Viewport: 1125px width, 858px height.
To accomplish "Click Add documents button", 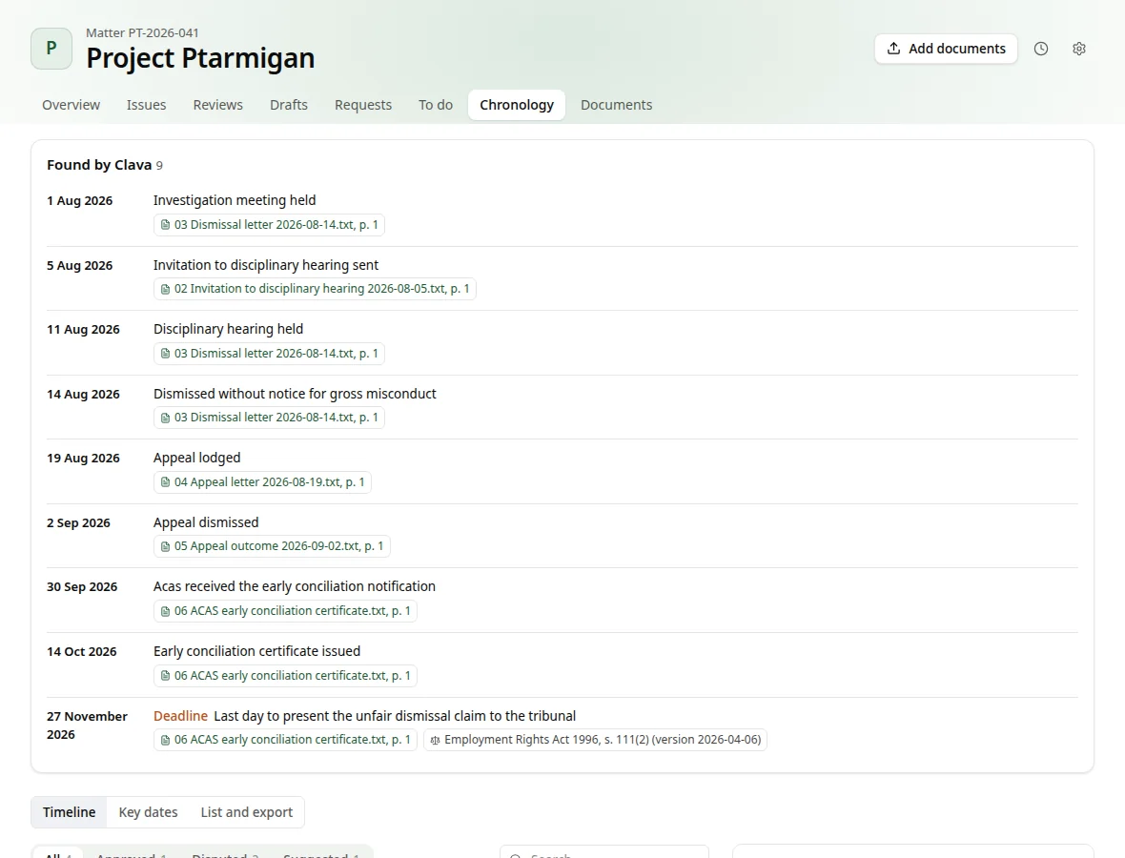I will click(x=946, y=49).
